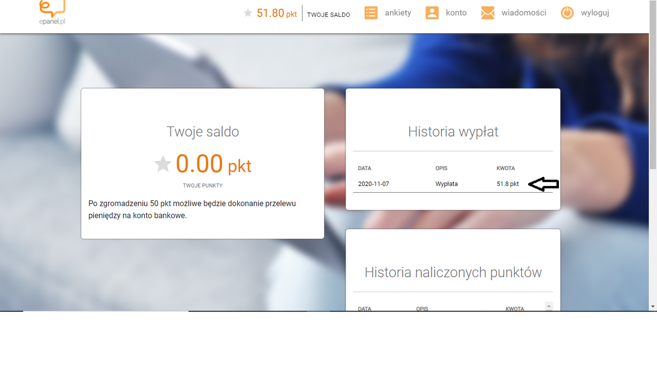Log out using the wyloguj link
Viewport: 657px width, 369px height.
(x=595, y=13)
